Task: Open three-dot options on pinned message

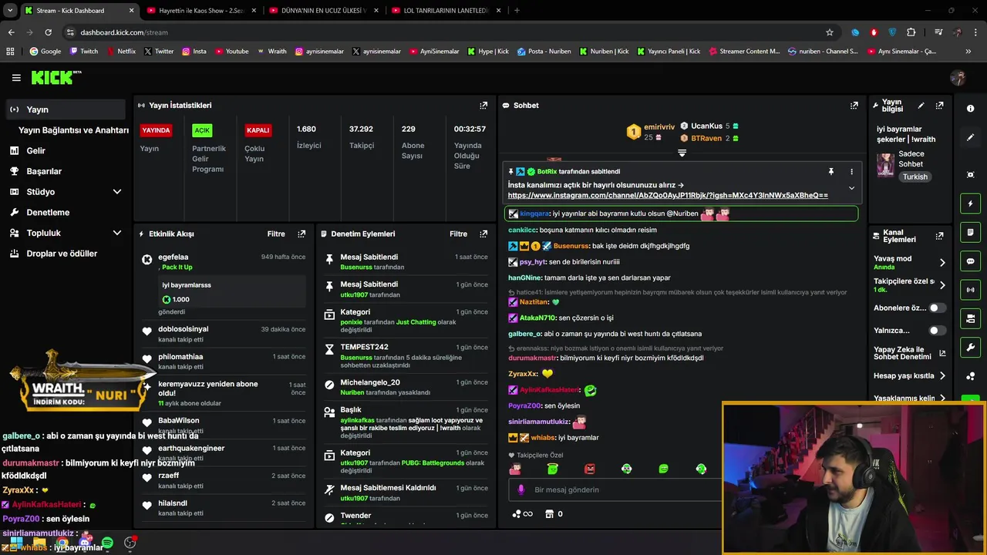Action: (x=851, y=171)
